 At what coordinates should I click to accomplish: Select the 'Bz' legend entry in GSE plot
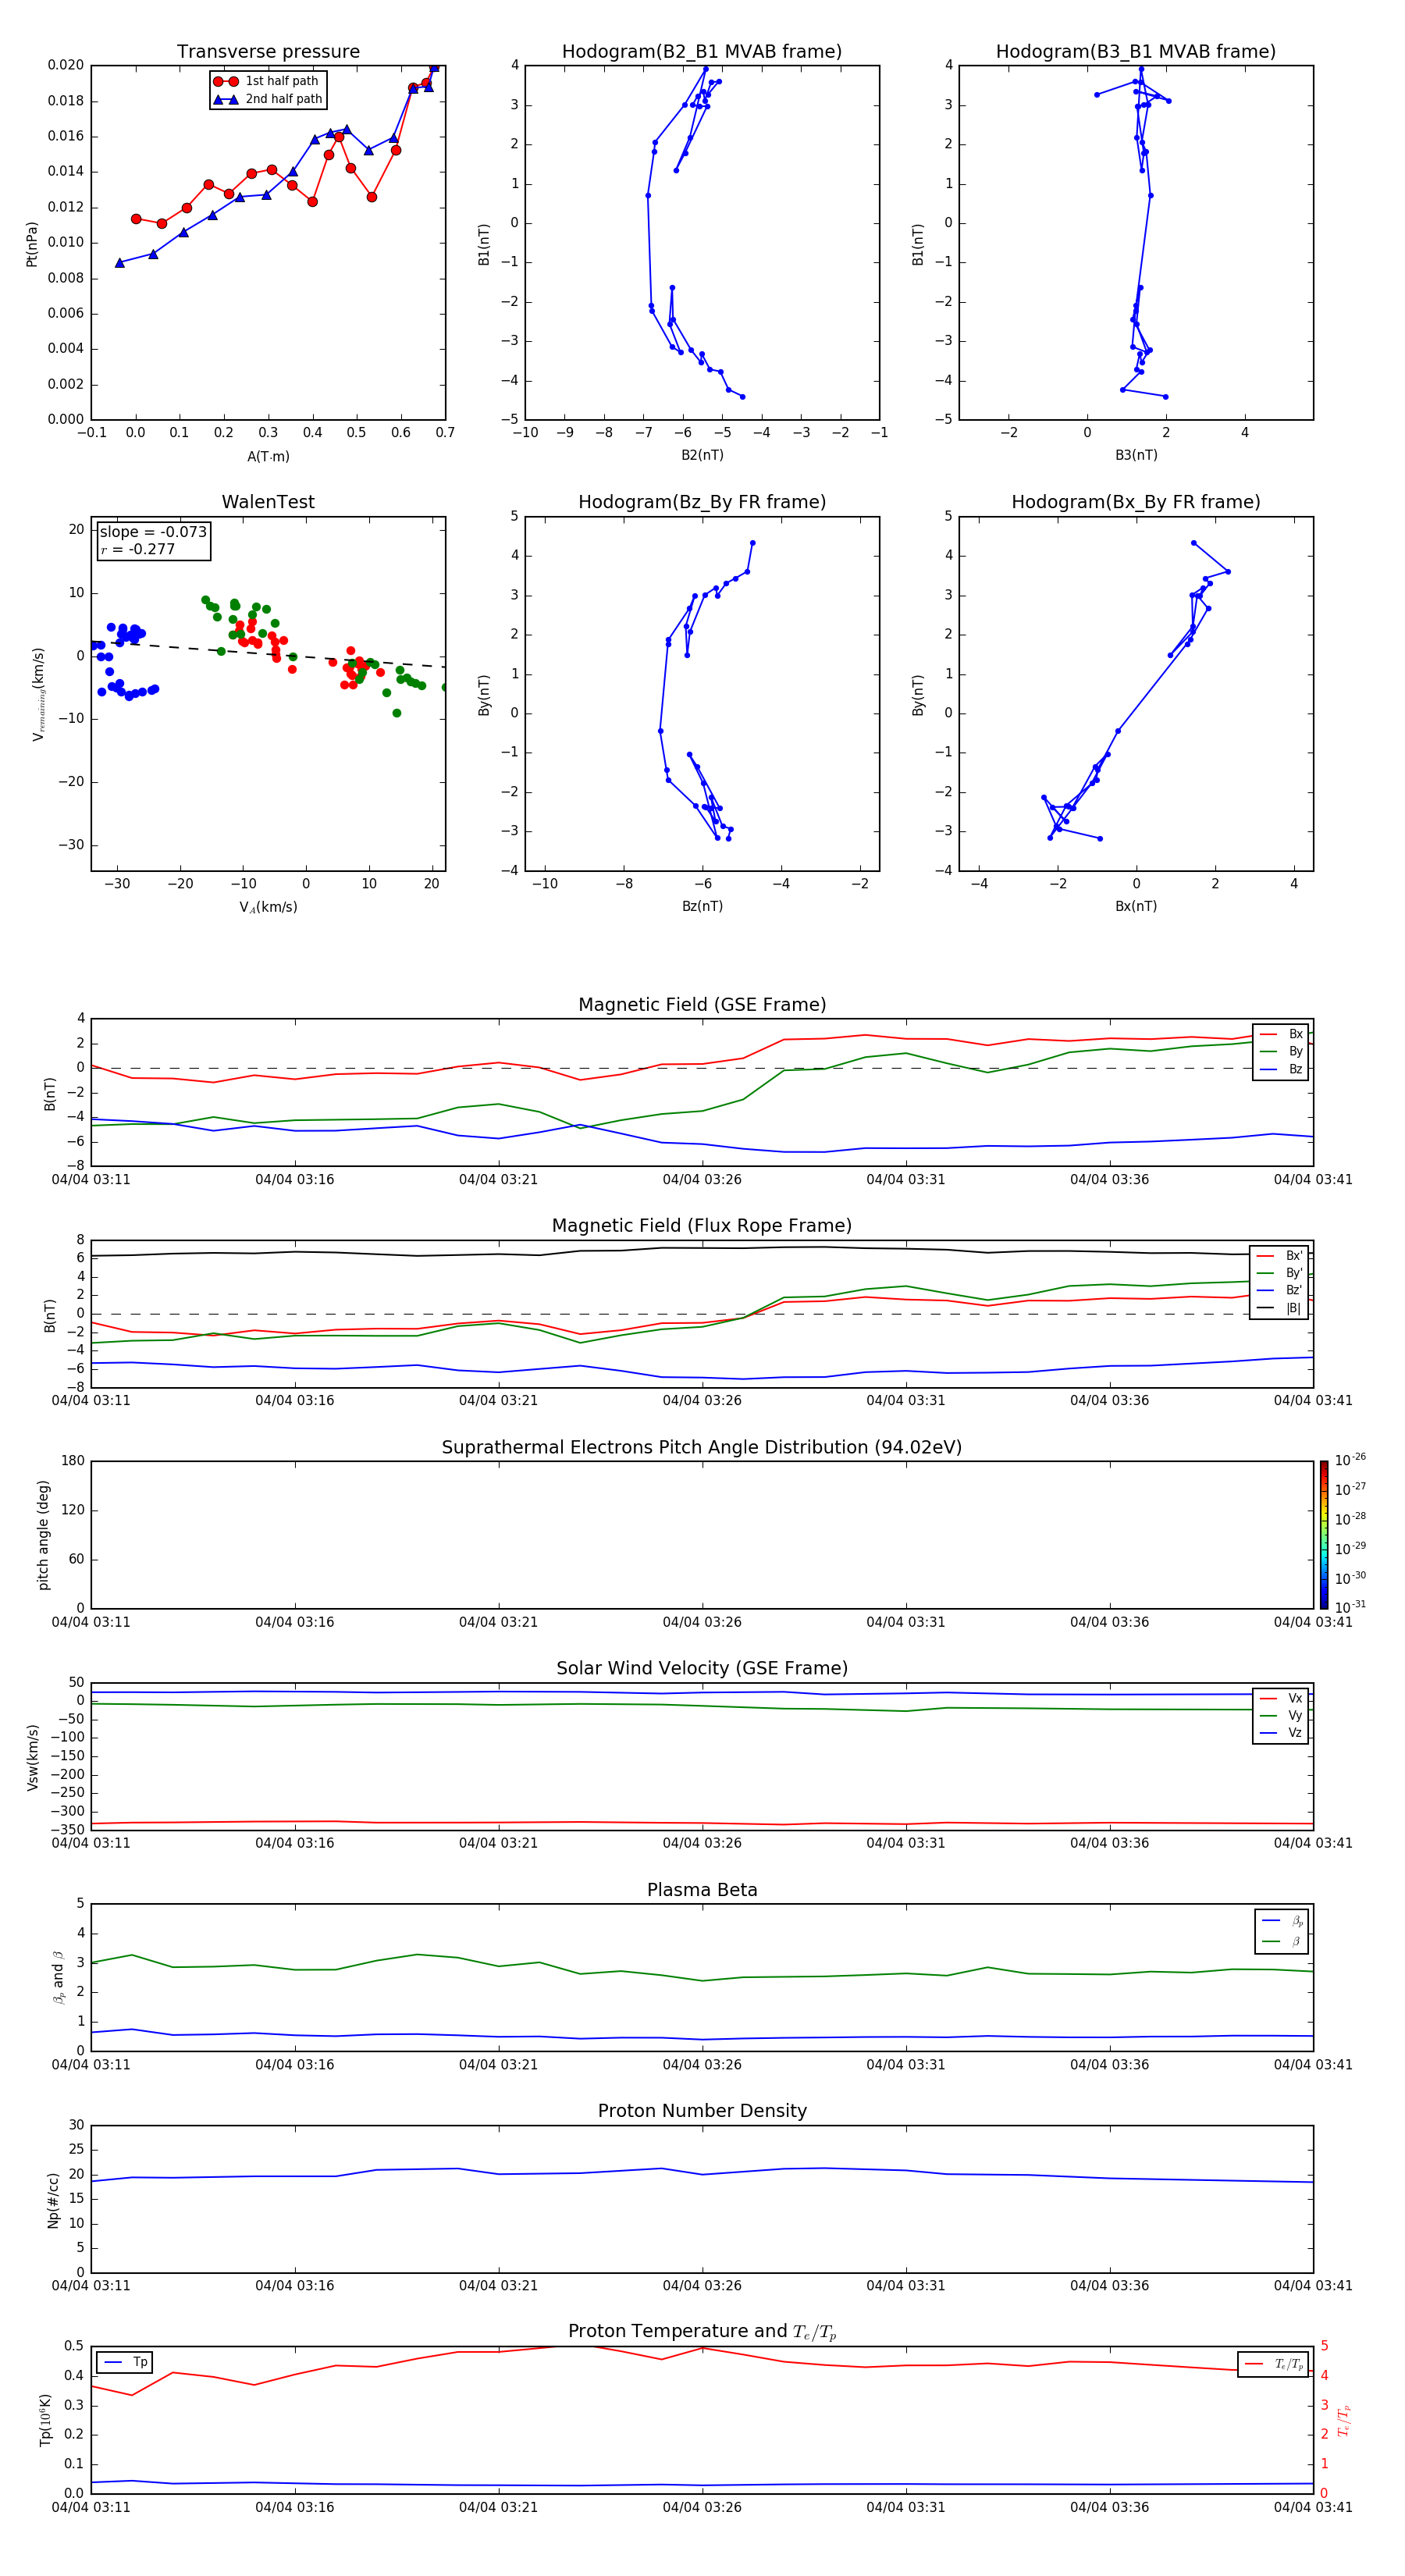point(1280,1069)
